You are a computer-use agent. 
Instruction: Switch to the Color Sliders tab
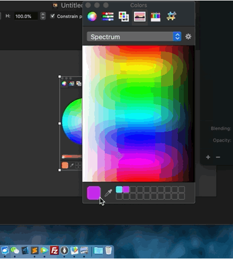tap(107, 16)
